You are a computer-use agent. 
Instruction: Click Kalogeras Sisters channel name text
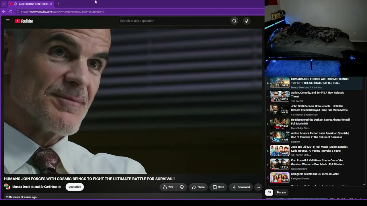(300, 179)
